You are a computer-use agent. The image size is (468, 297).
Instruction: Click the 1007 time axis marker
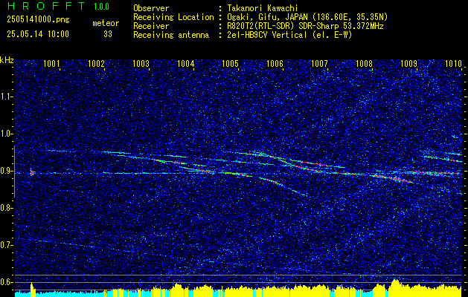[x=320, y=63]
